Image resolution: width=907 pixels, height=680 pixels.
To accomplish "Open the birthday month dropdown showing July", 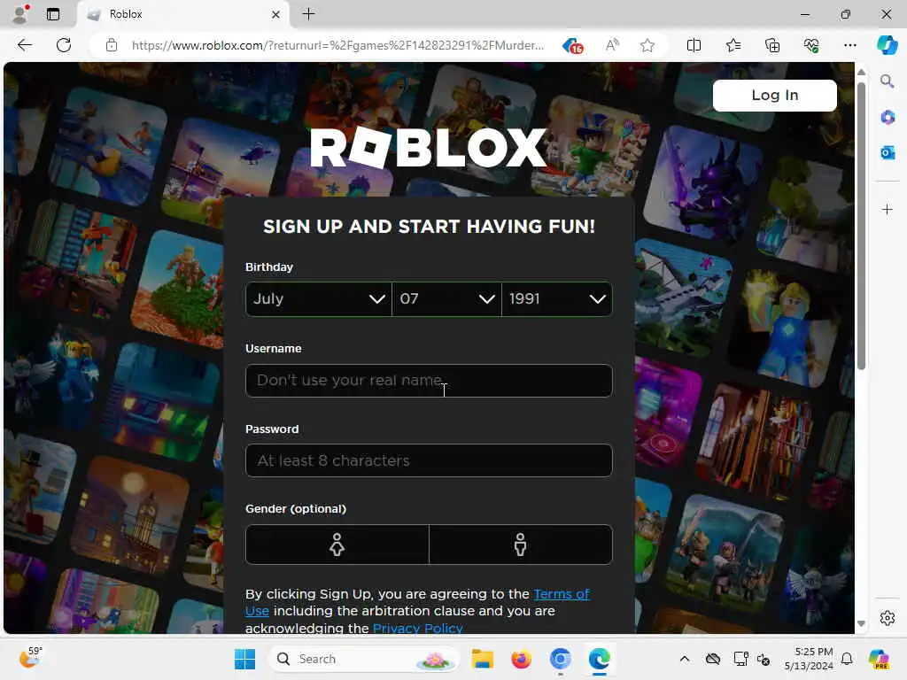I will tap(319, 299).
